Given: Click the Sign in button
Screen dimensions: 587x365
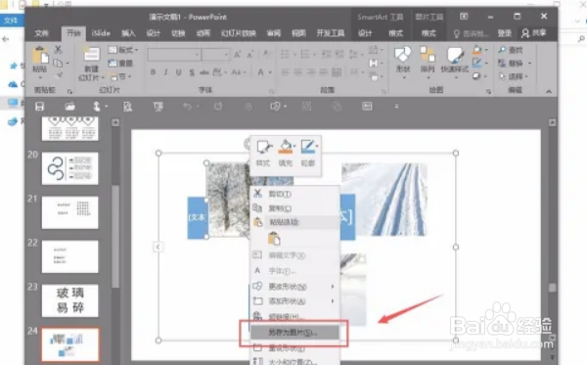Looking at the screenshot, I should (504, 33).
